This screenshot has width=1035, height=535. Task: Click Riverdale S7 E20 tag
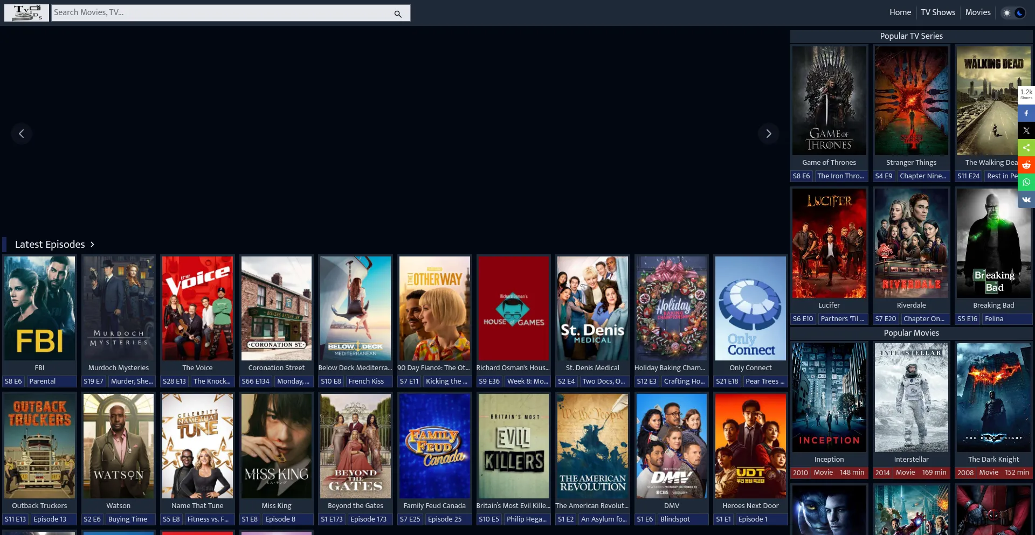(x=886, y=319)
